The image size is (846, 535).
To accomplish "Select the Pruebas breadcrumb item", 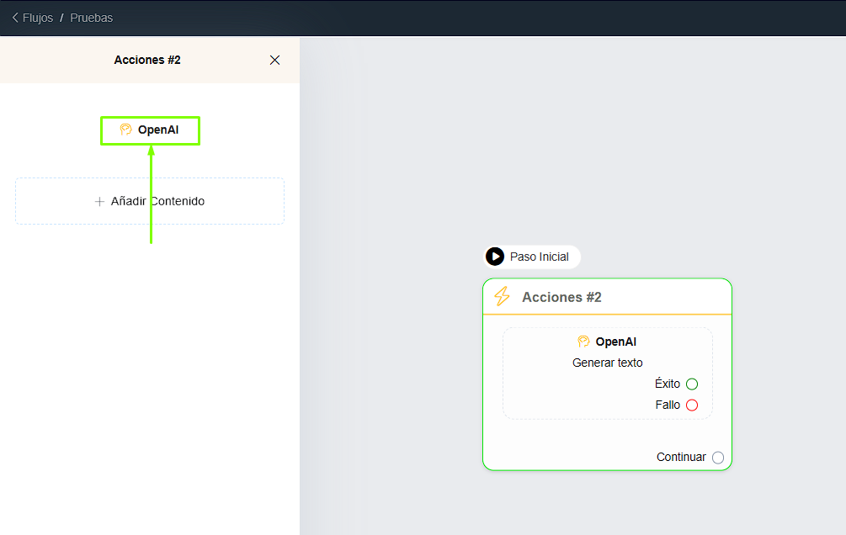I will pos(91,17).
